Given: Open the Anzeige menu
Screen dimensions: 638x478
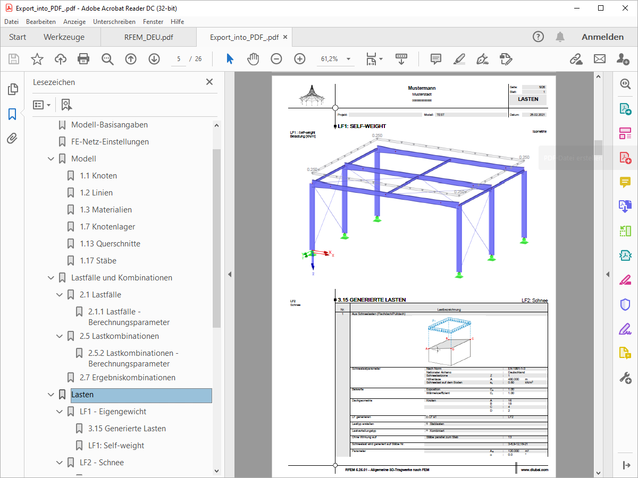Looking at the screenshot, I should [x=74, y=22].
